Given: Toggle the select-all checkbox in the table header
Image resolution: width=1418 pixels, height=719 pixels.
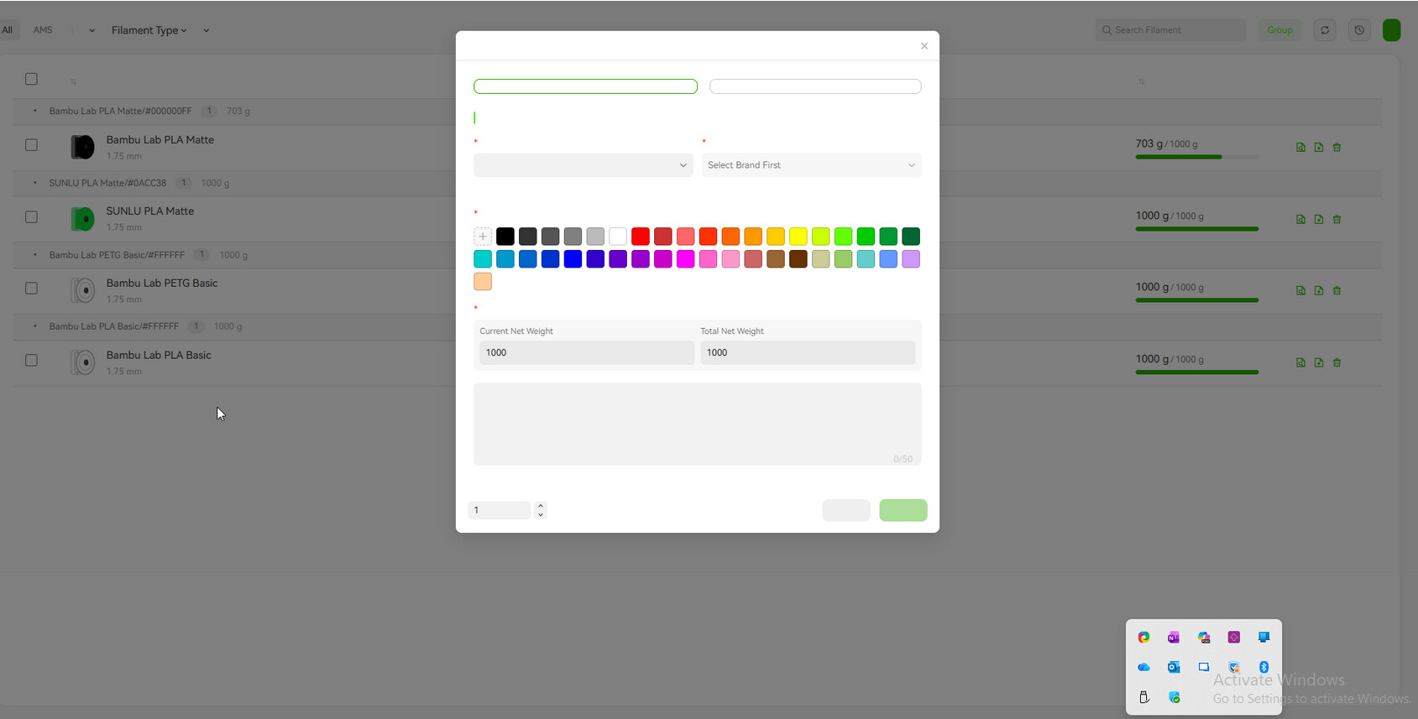Looking at the screenshot, I should tap(31, 79).
